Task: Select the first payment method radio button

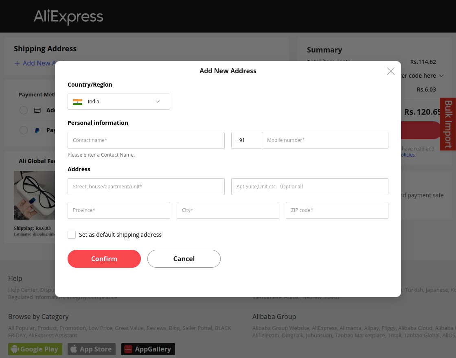Action: click(x=24, y=110)
